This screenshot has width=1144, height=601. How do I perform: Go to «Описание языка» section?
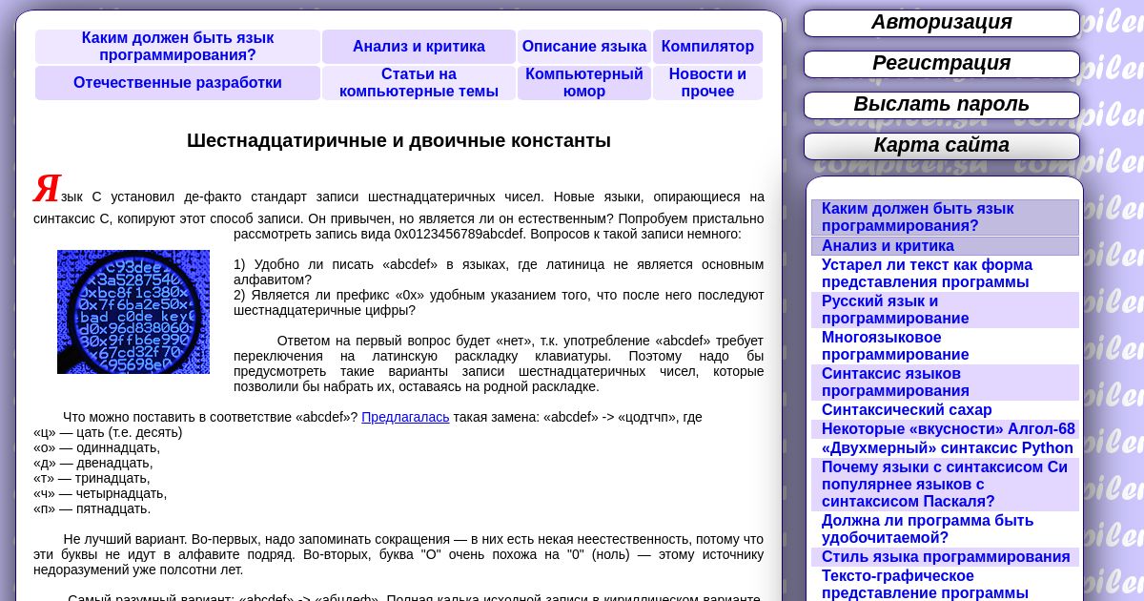click(x=584, y=47)
